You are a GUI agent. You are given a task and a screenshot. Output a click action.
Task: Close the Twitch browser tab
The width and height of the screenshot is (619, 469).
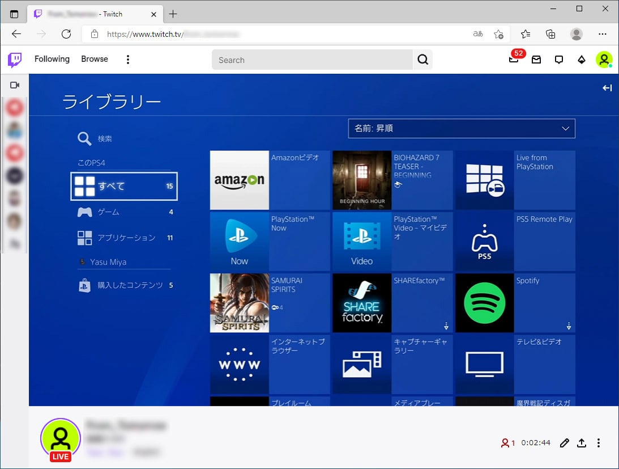[x=153, y=14]
